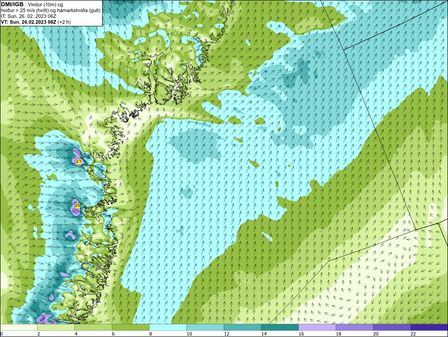Click the legend number 22
Viewport: 448px width, 337px height.
[x=413, y=334]
